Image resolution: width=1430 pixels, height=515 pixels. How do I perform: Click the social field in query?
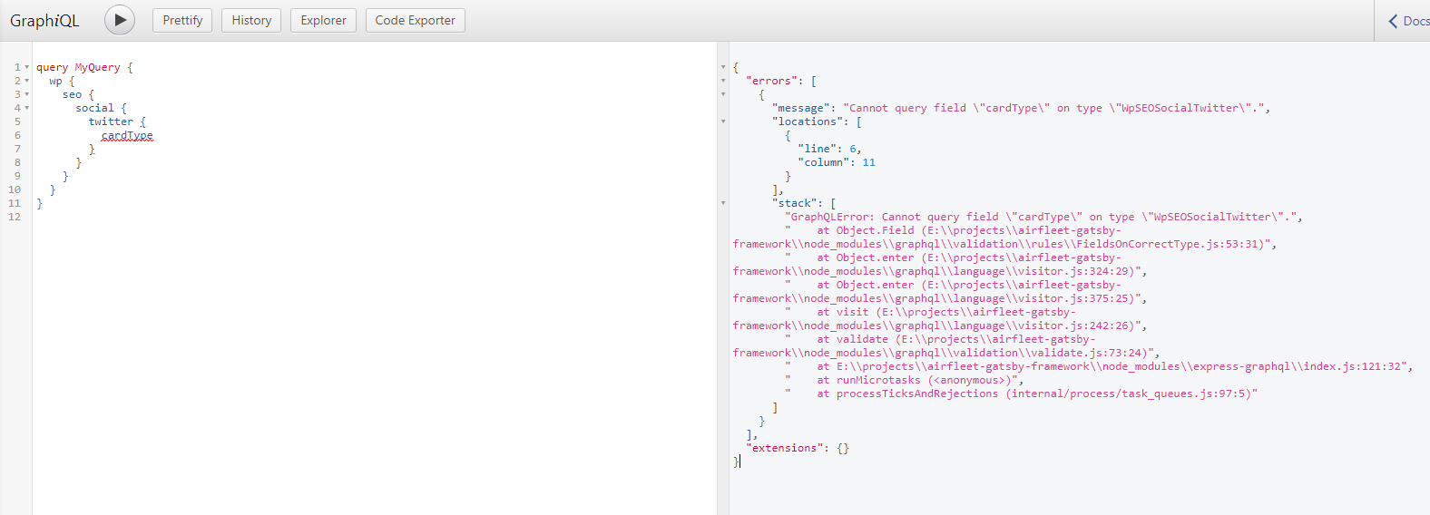94,108
